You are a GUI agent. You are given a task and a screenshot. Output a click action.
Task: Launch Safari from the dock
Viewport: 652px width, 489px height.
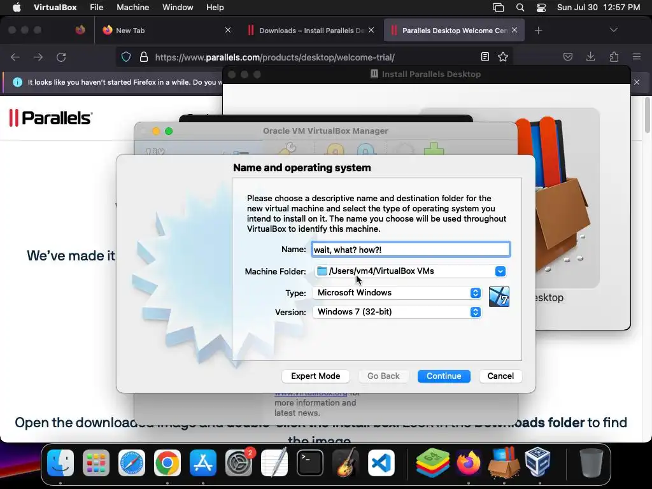click(x=132, y=463)
